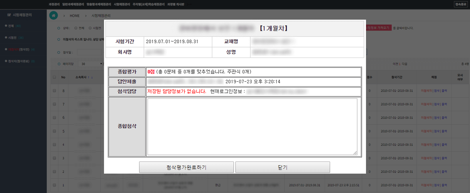Click 첨삭 link in row 4
The width and height of the screenshot is (470, 193).
coord(437,145)
